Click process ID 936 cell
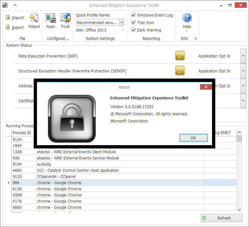This screenshot has height=227, width=249. pyautogui.click(x=24, y=158)
